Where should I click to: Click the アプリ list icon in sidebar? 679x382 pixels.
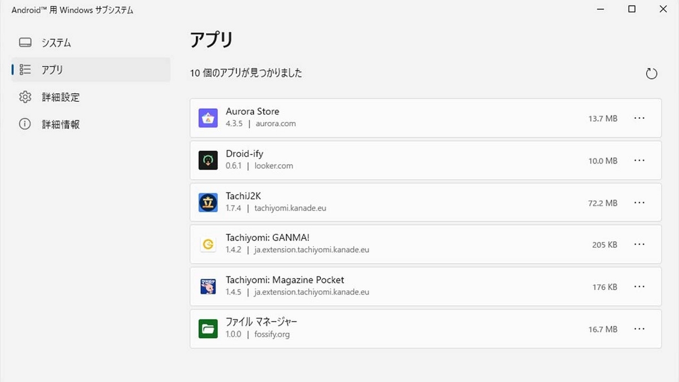click(x=25, y=70)
